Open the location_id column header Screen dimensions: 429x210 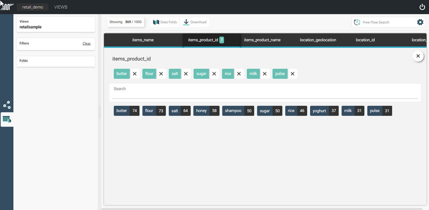point(365,40)
